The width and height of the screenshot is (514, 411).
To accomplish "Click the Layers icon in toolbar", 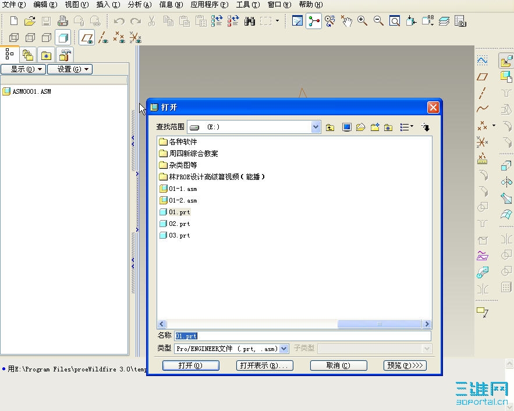I will click(444, 22).
